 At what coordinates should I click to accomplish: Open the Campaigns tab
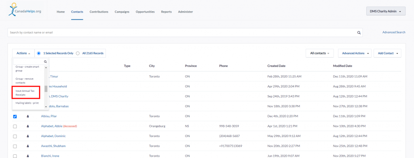(122, 12)
